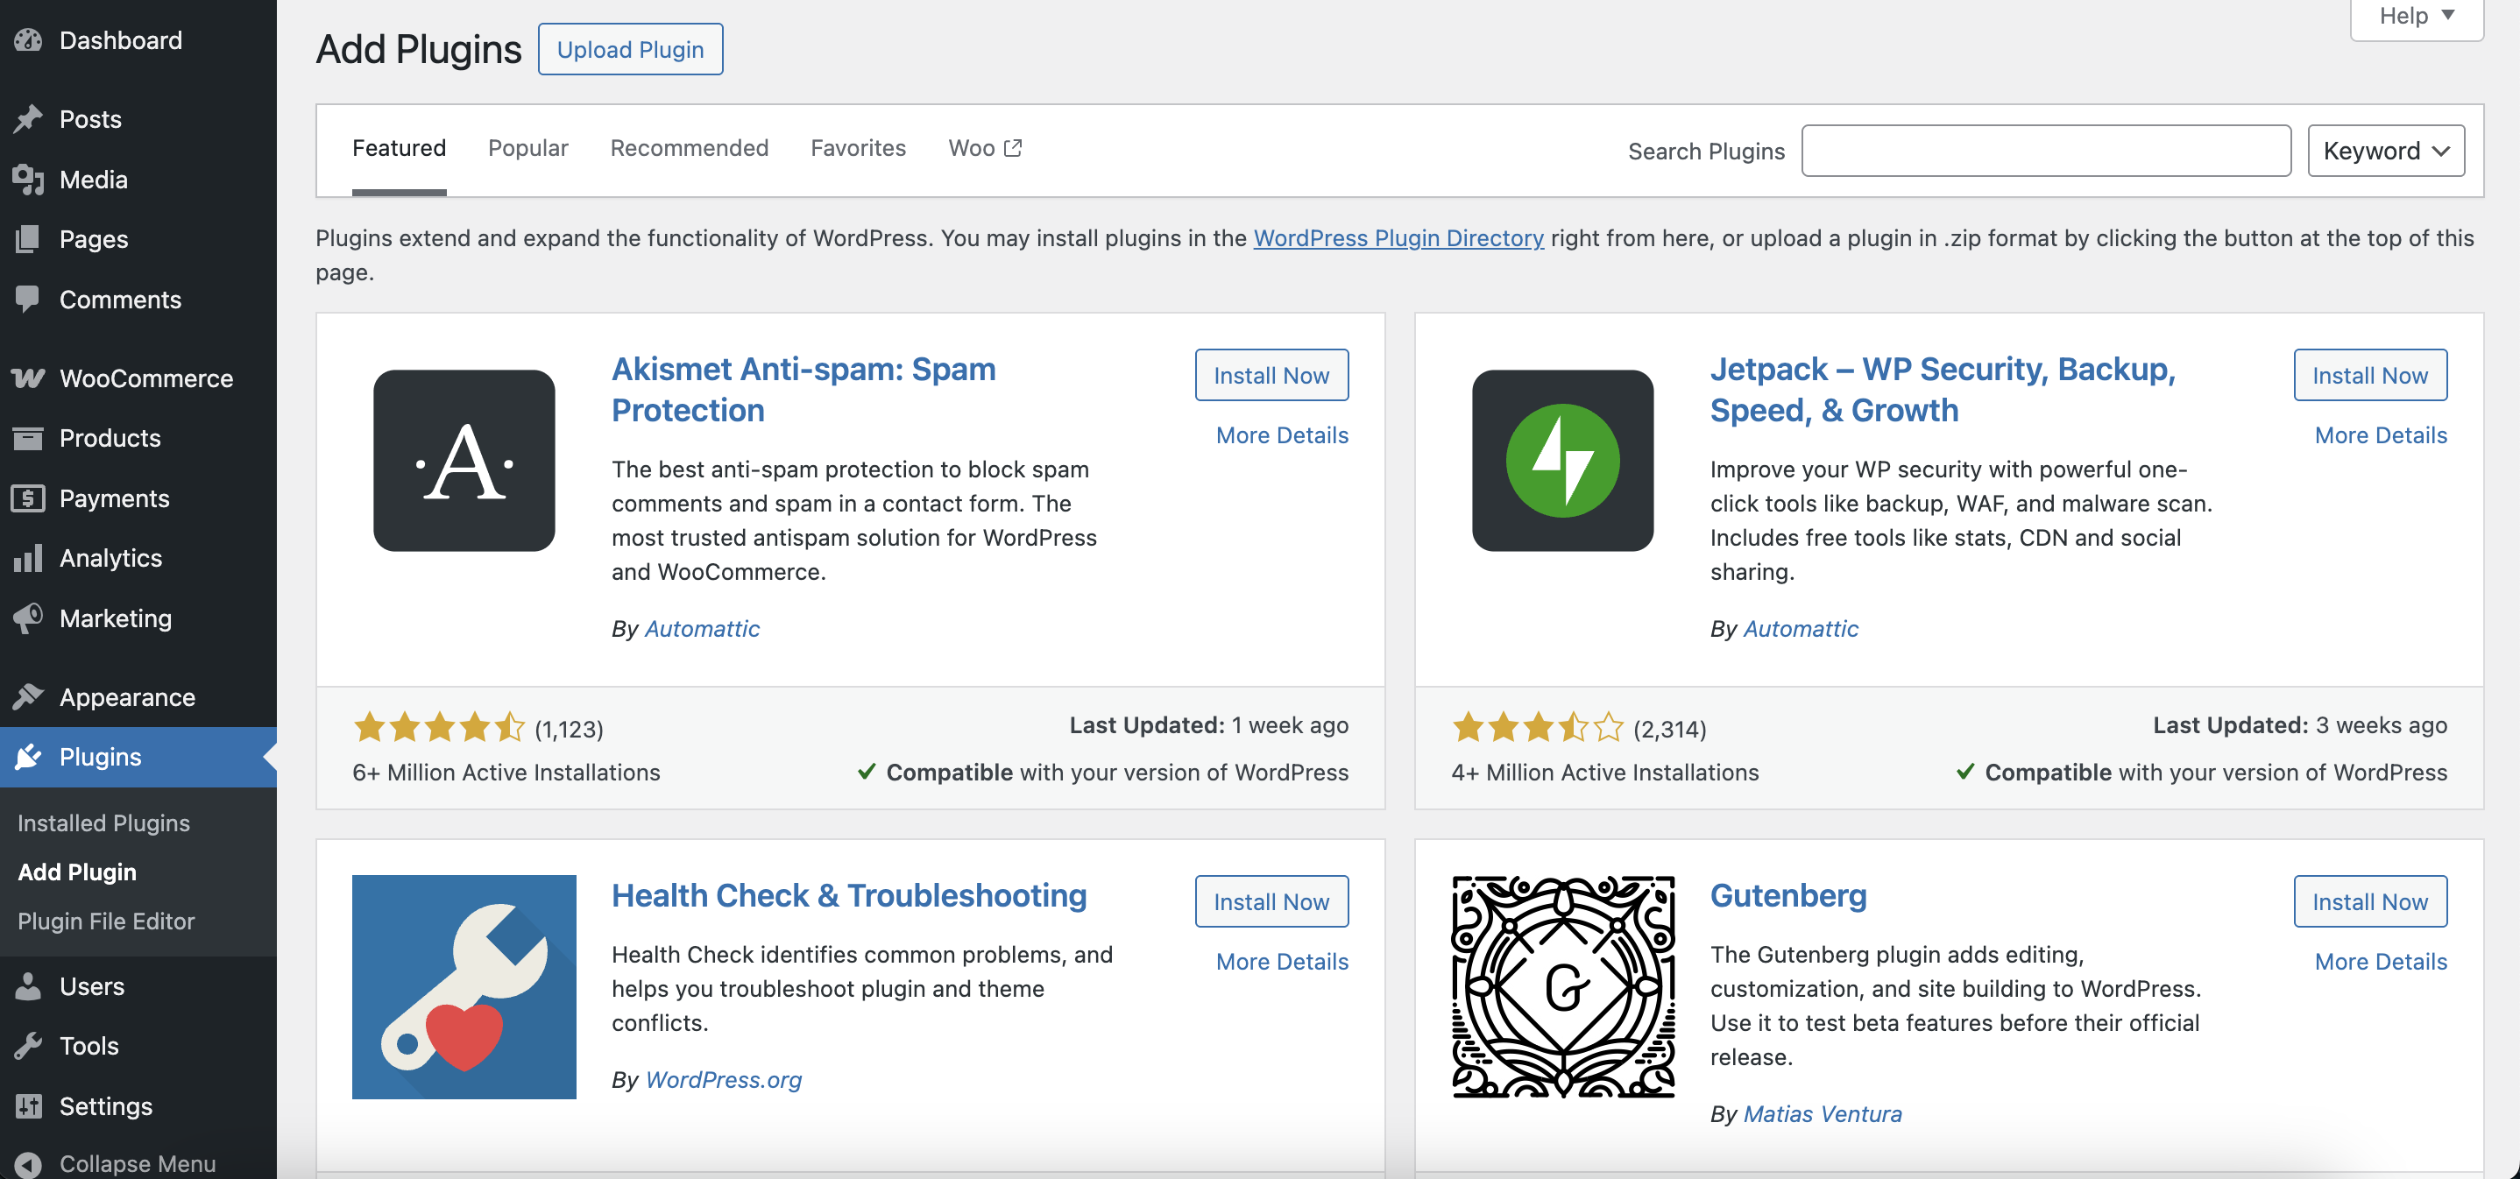2520x1179 pixels.
Task: Open the Woo tab
Action: (985, 148)
